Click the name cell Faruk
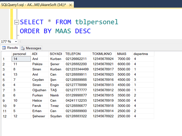Image resolution: width=182 pixels, height=136 pixels. coord(39,106)
